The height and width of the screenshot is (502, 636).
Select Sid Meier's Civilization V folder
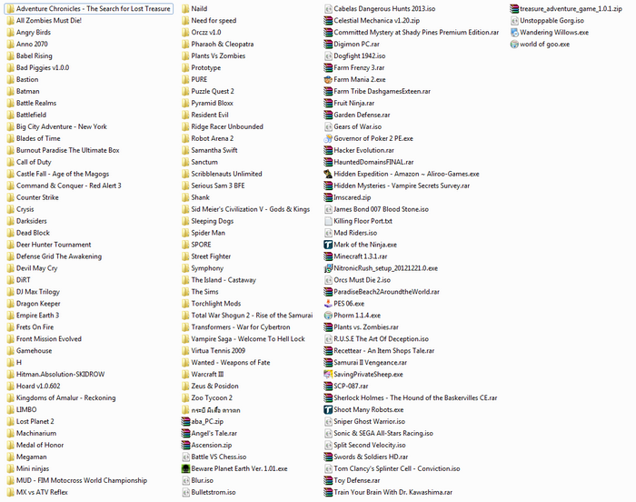250,209
